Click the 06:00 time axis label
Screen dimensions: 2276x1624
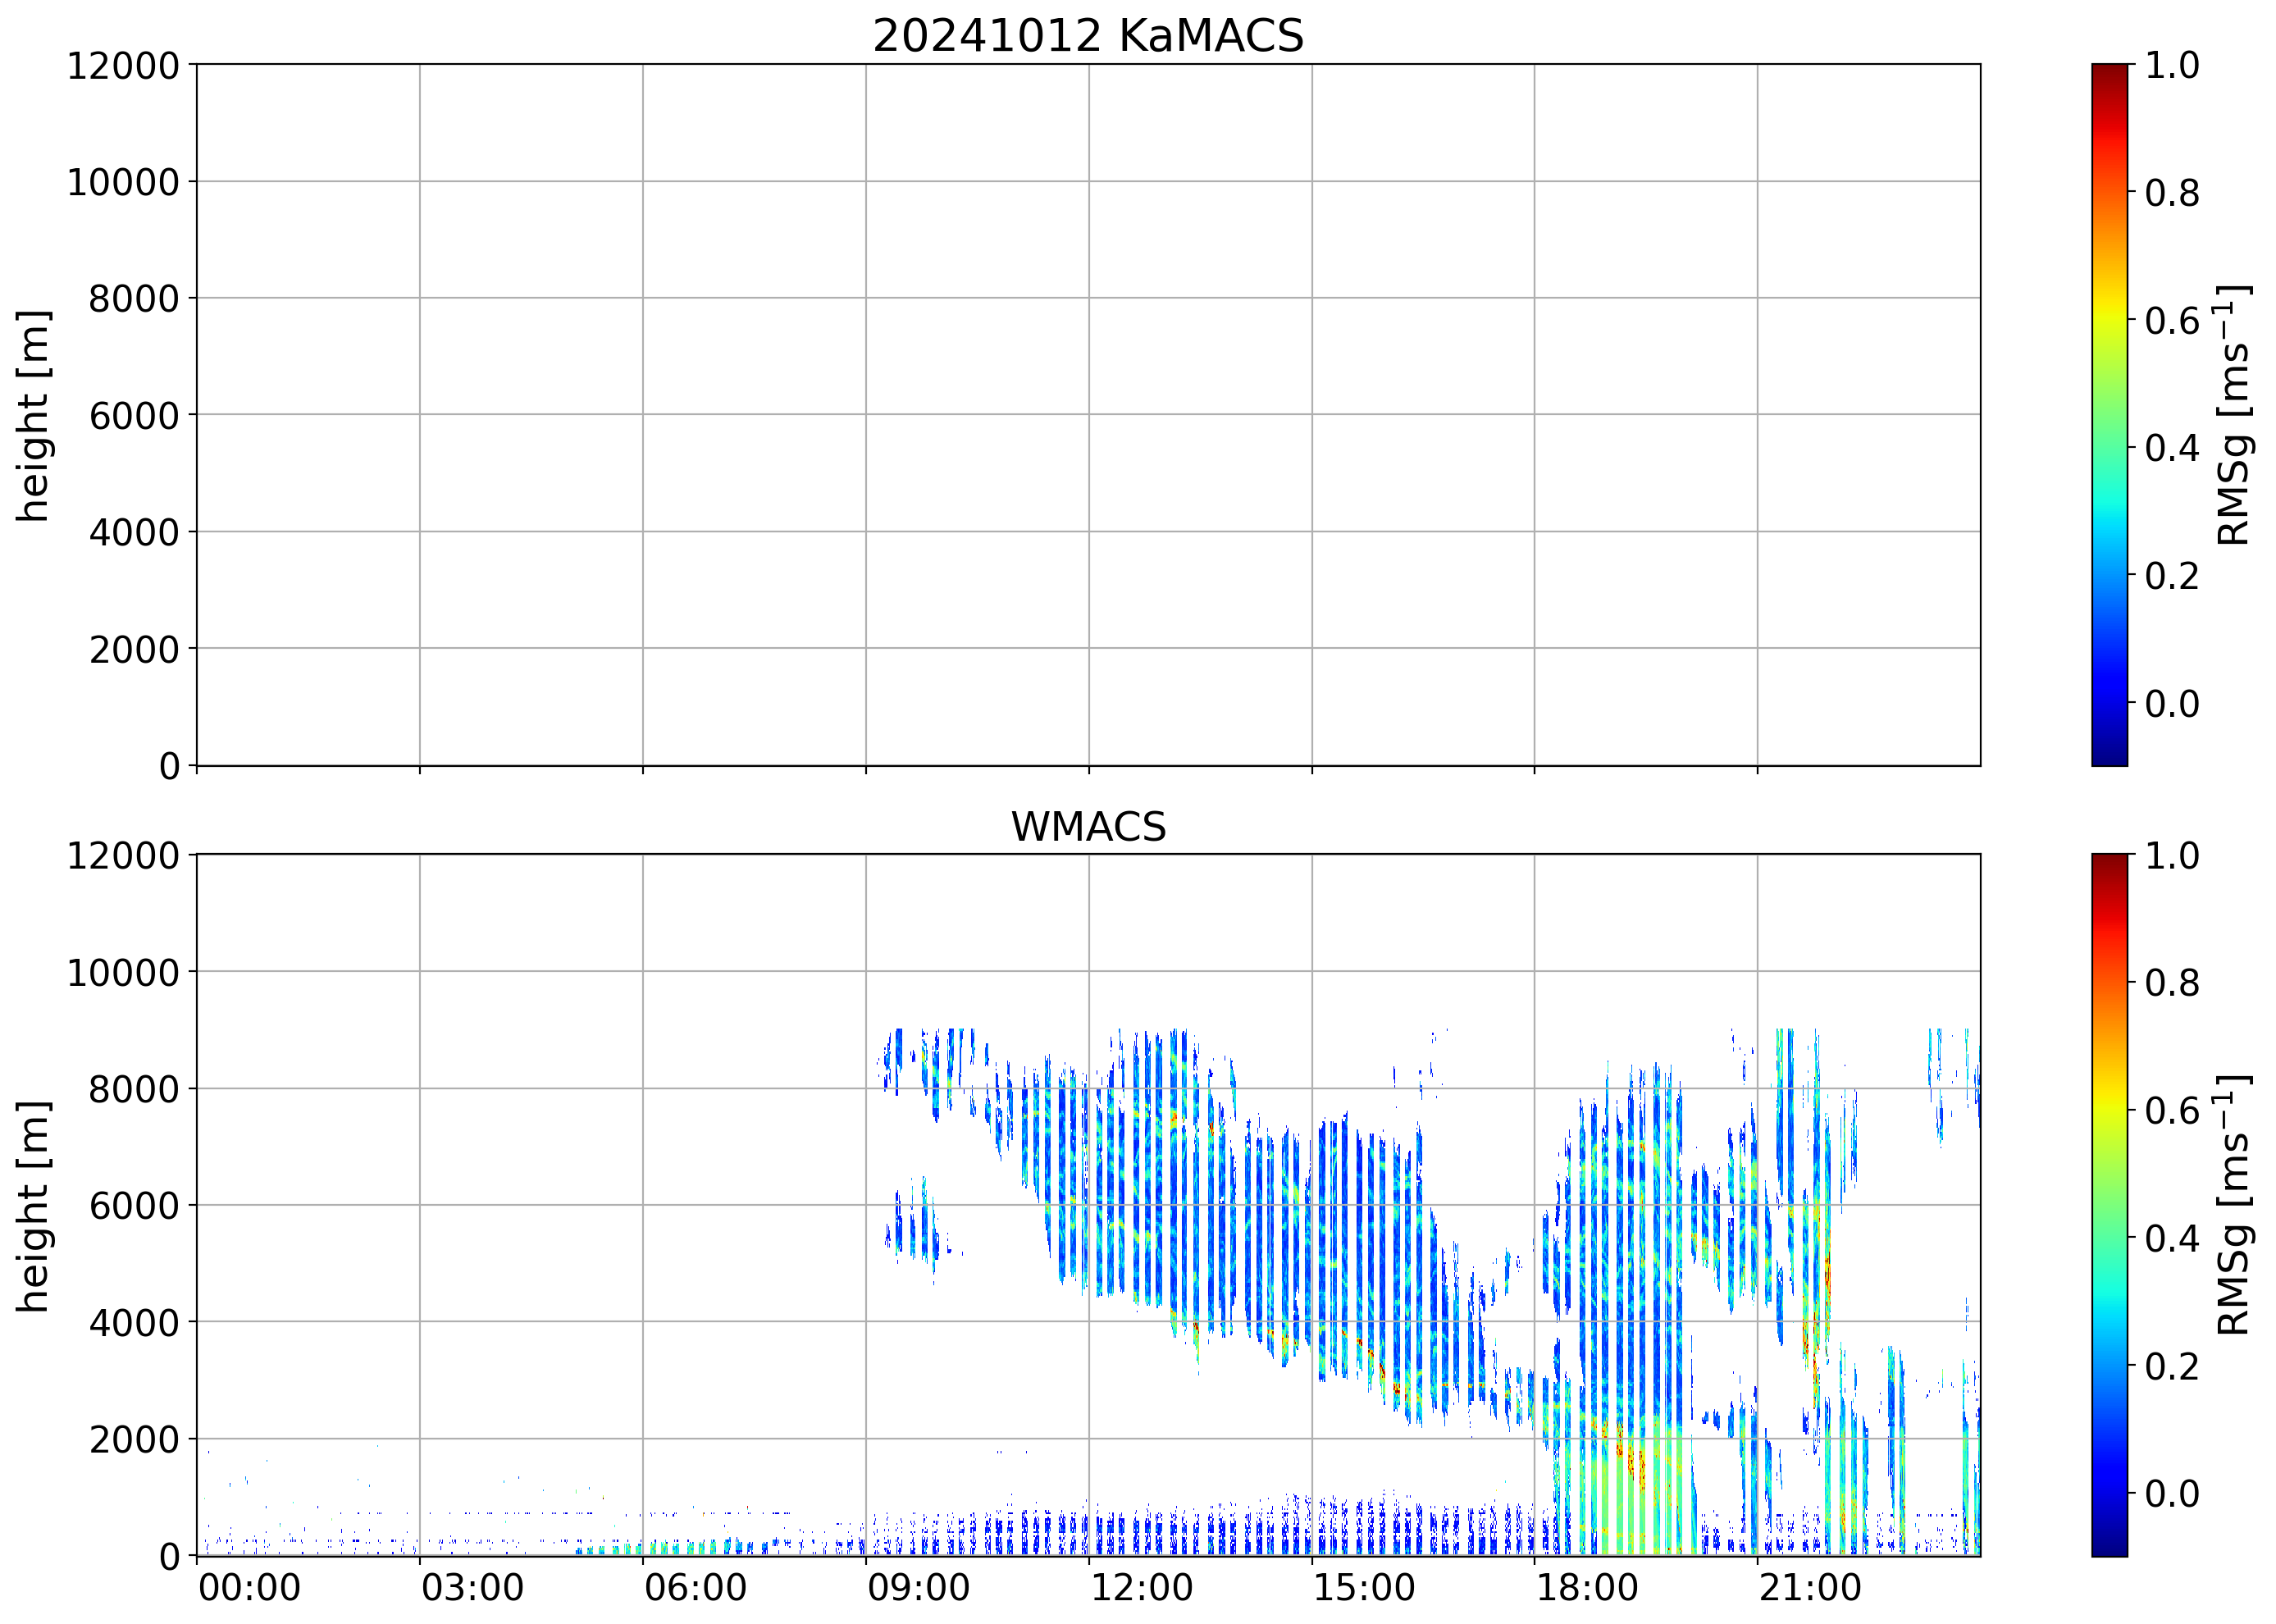(695, 1588)
